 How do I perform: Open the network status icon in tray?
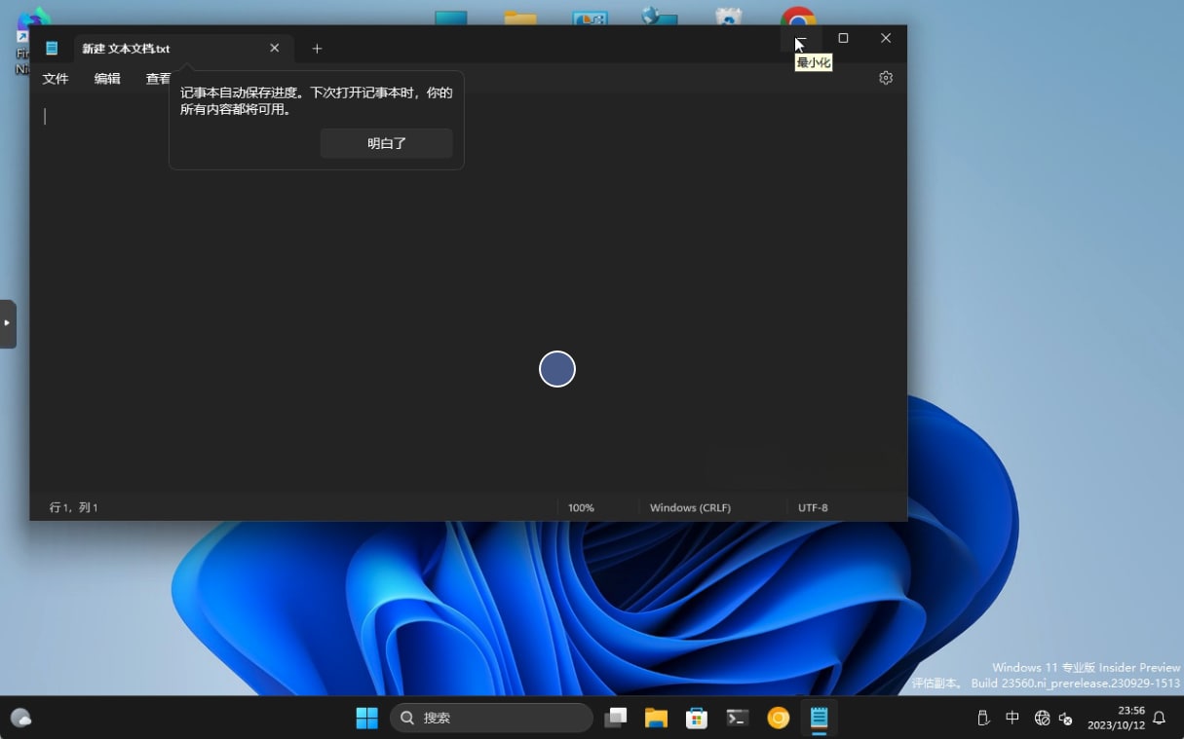tap(1042, 718)
